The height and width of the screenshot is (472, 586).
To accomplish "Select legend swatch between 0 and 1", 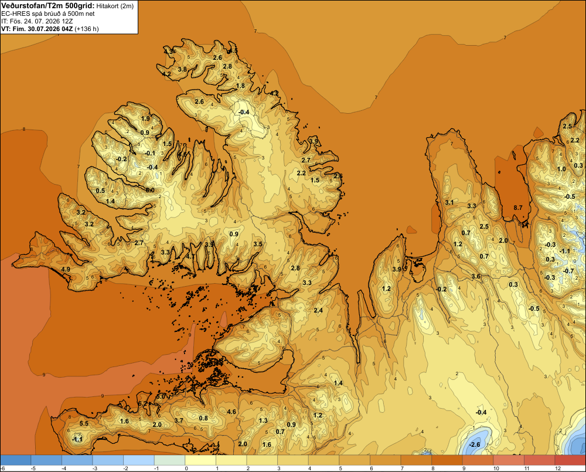I will [x=200, y=460].
